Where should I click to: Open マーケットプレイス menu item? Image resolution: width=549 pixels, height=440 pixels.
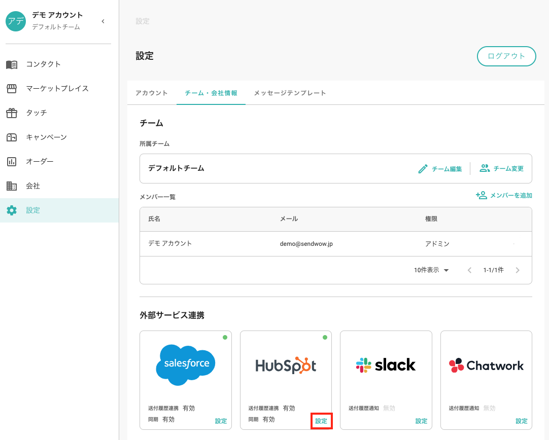[x=59, y=89]
